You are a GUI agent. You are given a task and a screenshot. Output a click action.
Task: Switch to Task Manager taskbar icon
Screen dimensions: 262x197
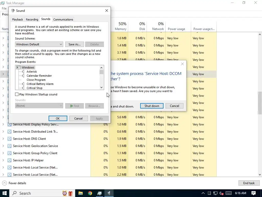click(x=100, y=193)
